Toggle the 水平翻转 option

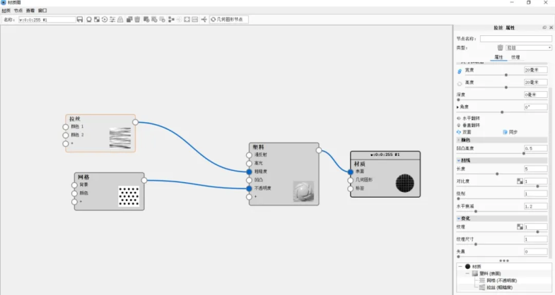(459, 118)
